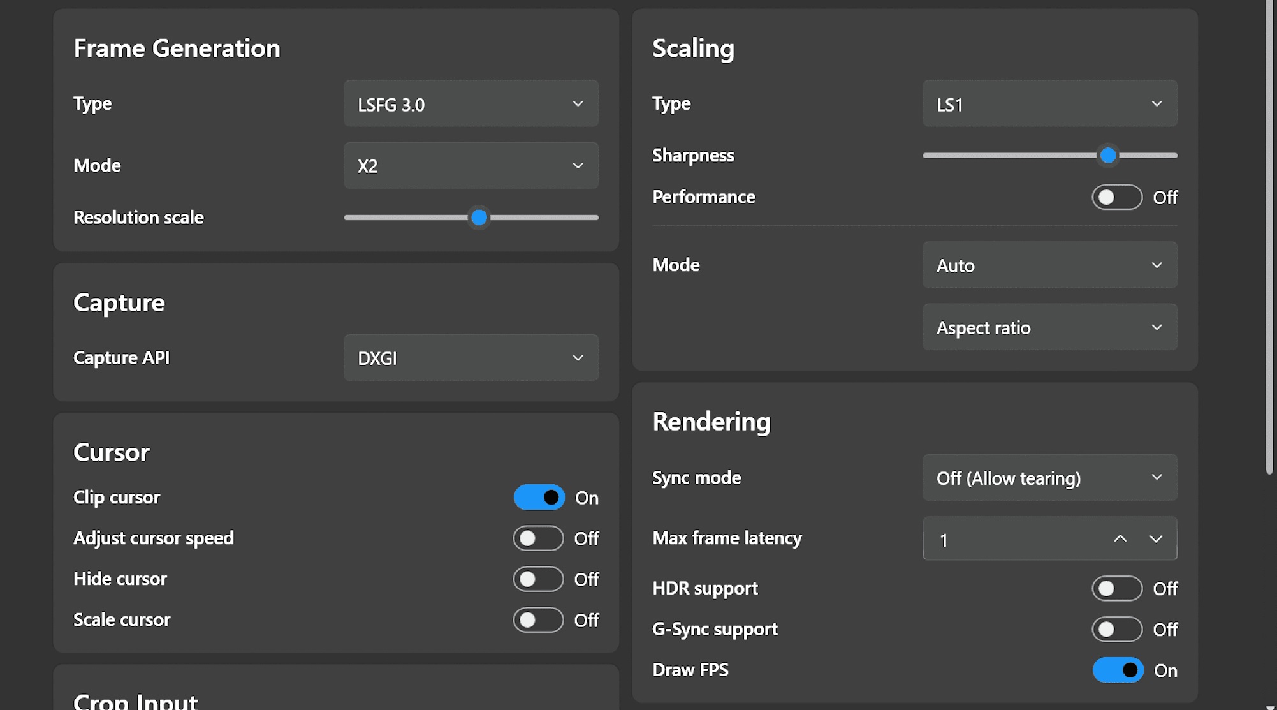Enable Adjust cursor speed switch
The width and height of the screenshot is (1277, 710).
pos(539,538)
